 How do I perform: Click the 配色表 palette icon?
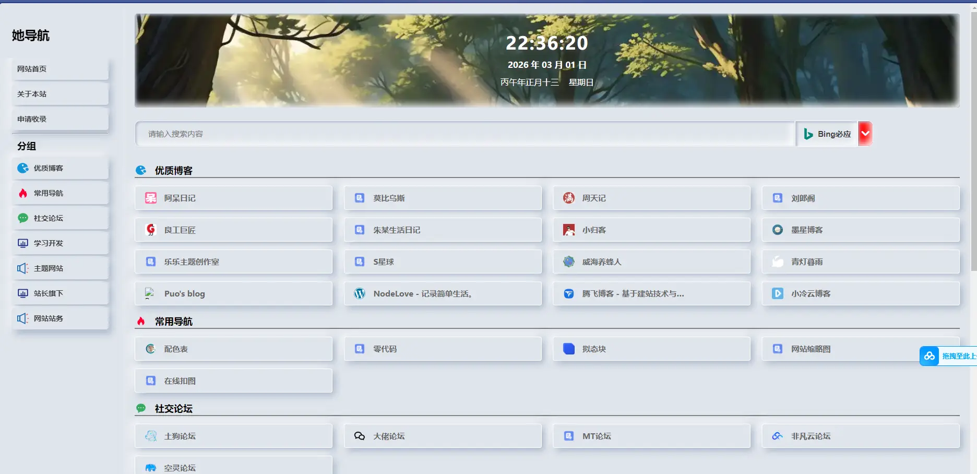point(151,349)
